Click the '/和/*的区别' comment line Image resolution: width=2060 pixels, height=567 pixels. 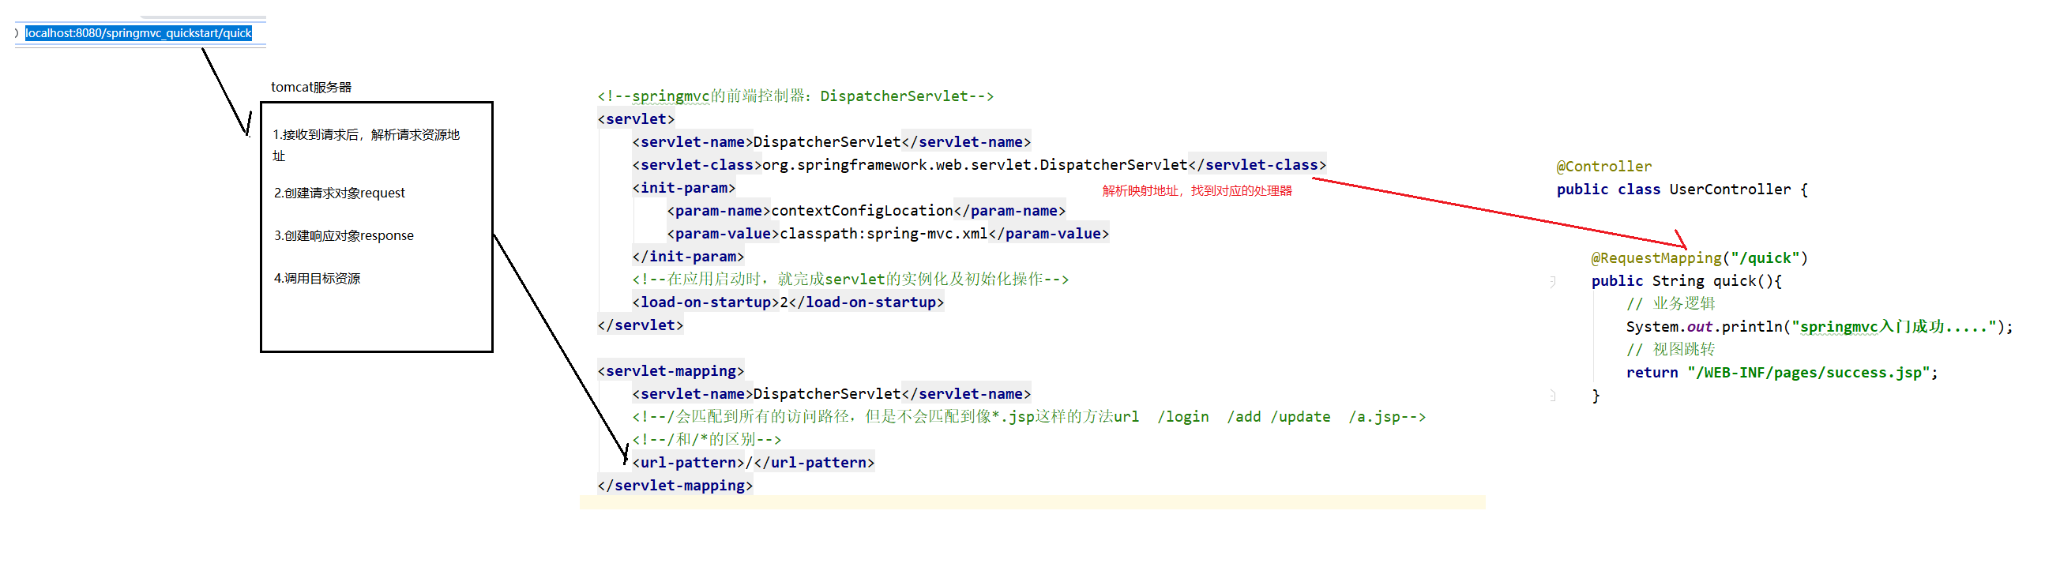tap(706, 440)
